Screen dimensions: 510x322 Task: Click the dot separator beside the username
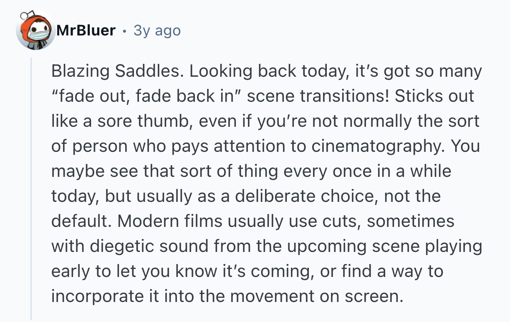[124, 30]
